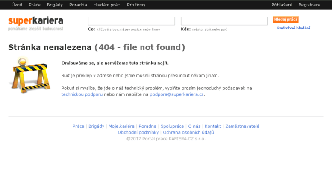Open the Zaměstnavatelé footer link

pos(242,126)
